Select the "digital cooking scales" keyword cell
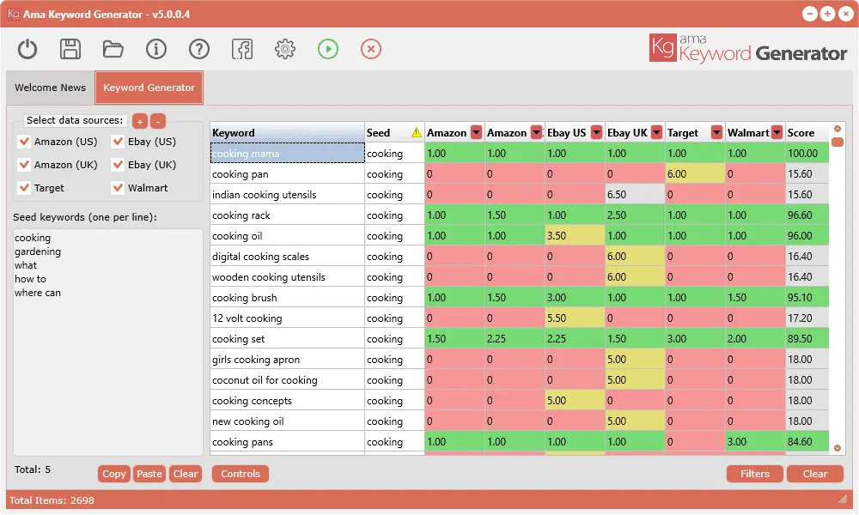The width and height of the screenshot is (859, 515). pos(288,257)
